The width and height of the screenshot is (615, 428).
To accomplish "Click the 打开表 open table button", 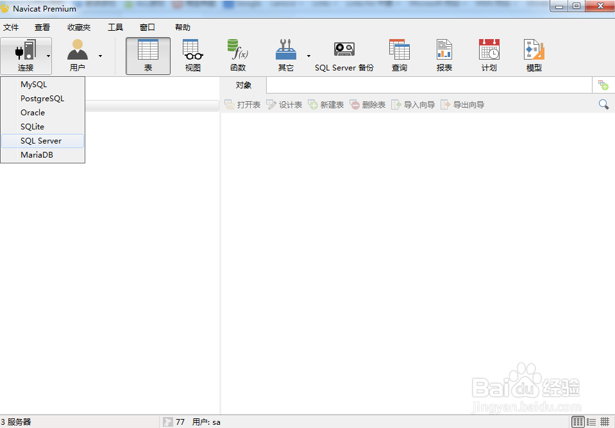I will (x=242, y=104).
